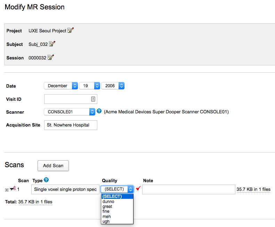
Task: Open the month dropdown showing December
Action: coord(61,86)
